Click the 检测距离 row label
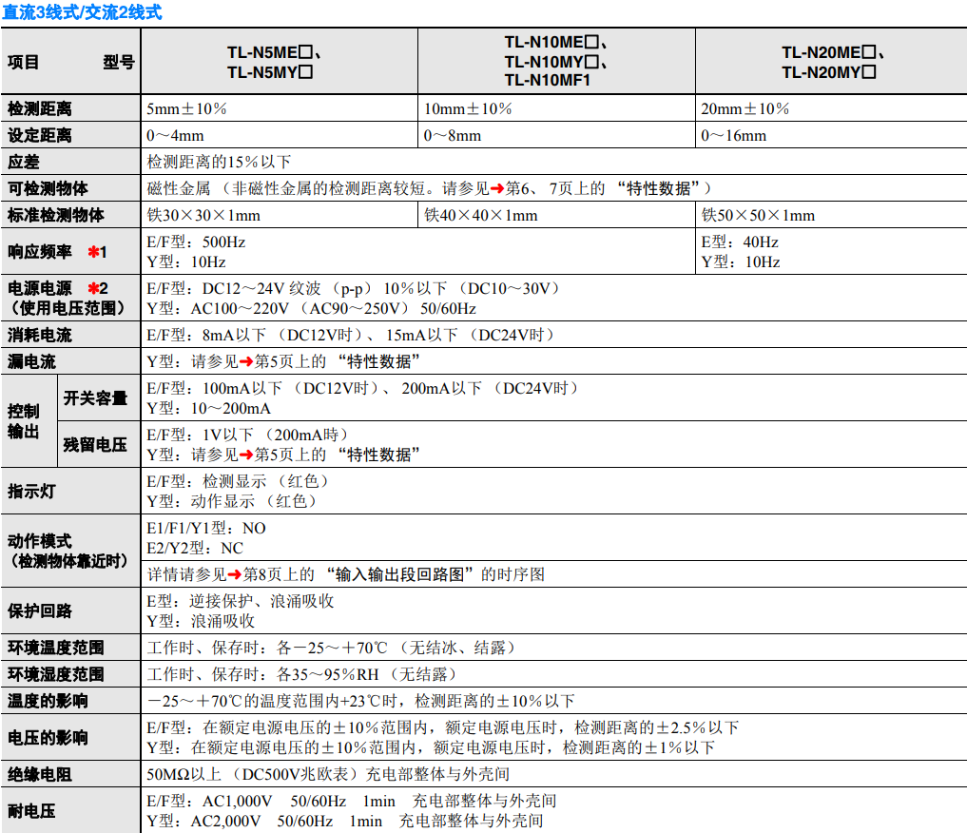967x833 pixels. [40, 109]
